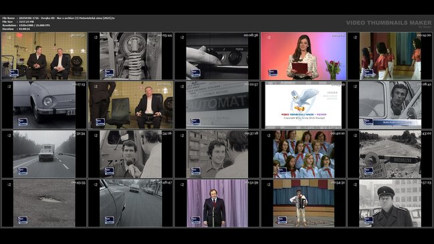Open the parked vintage car front thumbnail
This screenshot has width=434, height=244.
(x=44, y=105)
